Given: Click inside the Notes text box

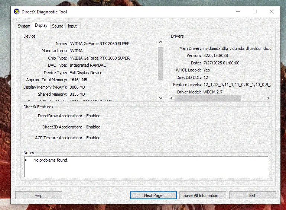Looking at the screenshot, I should 146,167.
